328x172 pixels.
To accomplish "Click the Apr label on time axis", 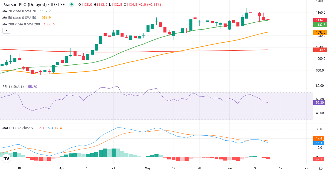I will 62,168.
